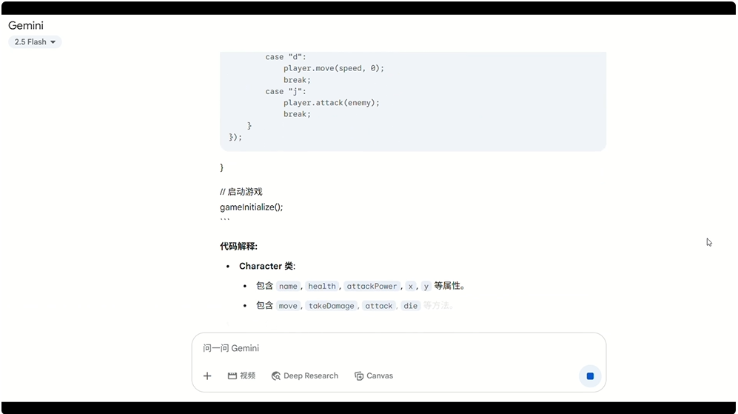Click the Character 类 bullet text

(x=267, y=266)
